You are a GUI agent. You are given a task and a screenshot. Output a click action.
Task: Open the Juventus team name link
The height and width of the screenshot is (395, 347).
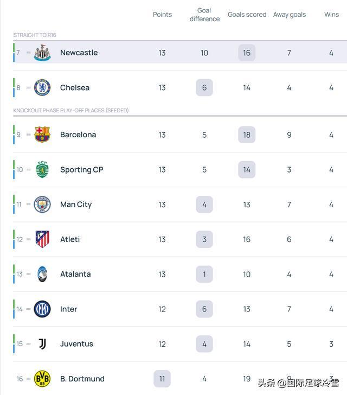(x=76, y=344)
